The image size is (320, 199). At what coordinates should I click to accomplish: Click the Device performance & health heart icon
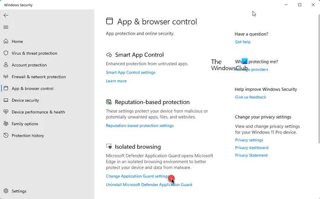point(6,112)
